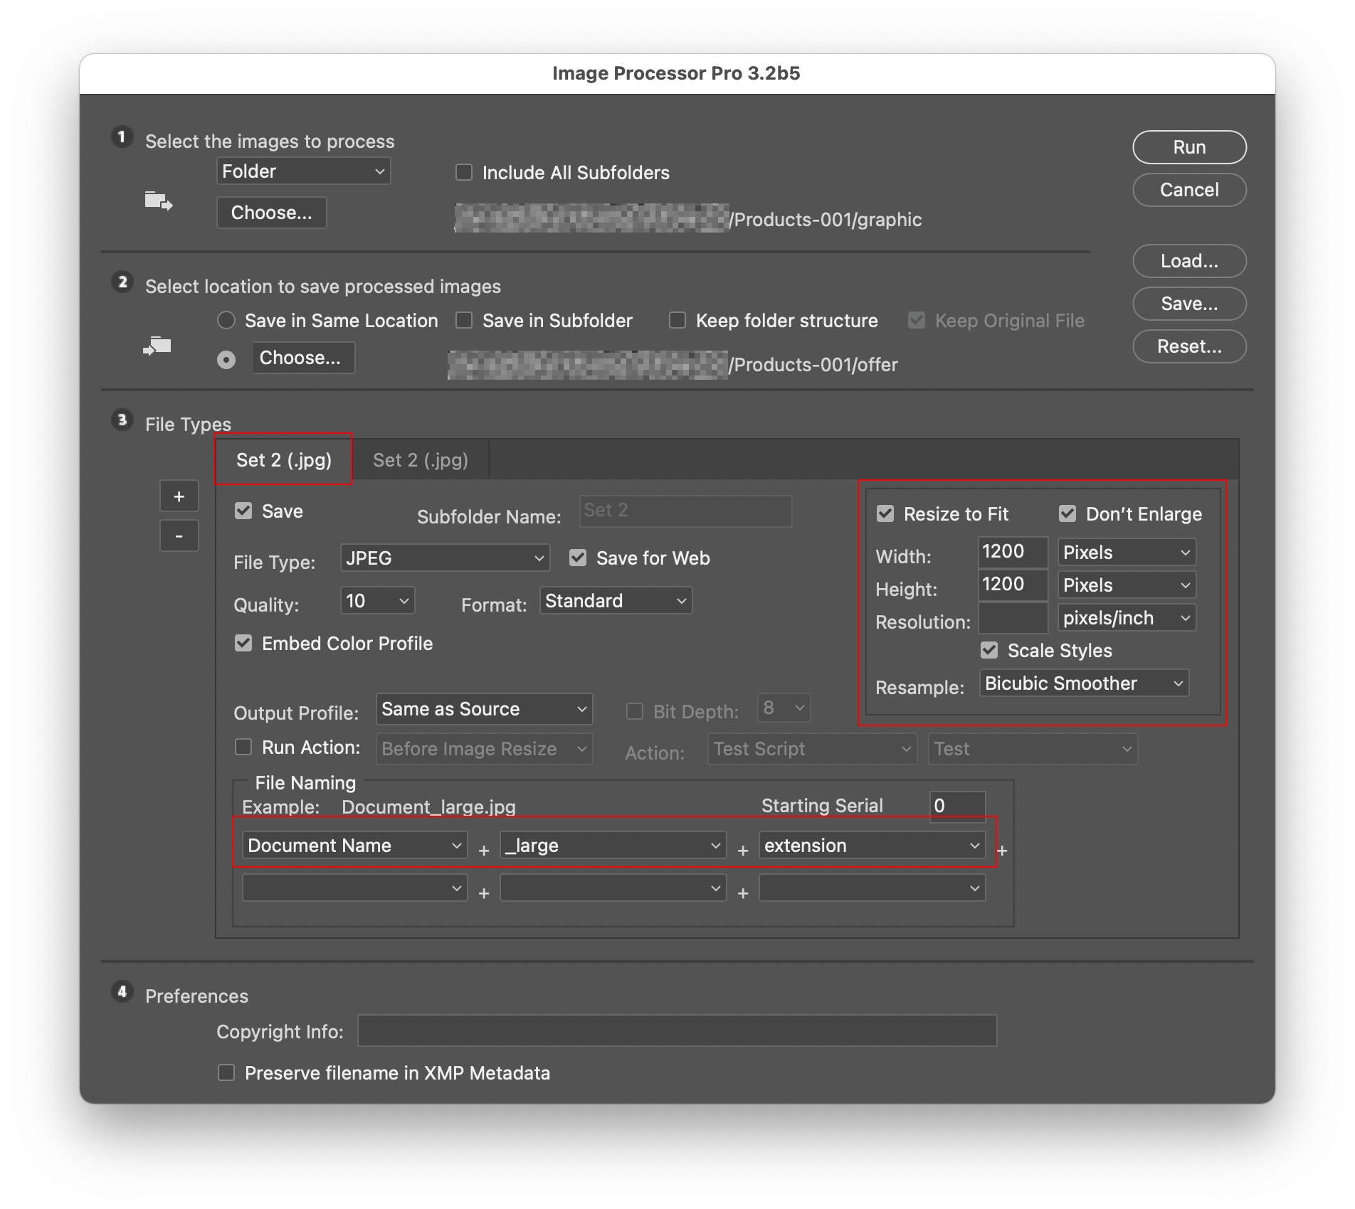This screenshot has height=1209, width=1355.
Task: Open the middle empty naming dropdown in second row
Action: click(613, 888)
